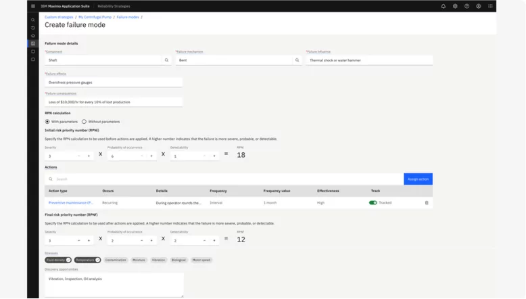Click the Discovery opportunities text area
This screenshot has width=526, height=299.
coord(114,285)
